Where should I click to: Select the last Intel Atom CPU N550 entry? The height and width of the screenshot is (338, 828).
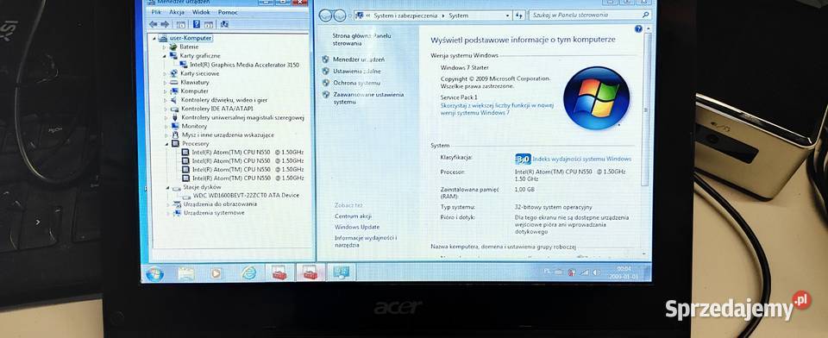(248, 178)
